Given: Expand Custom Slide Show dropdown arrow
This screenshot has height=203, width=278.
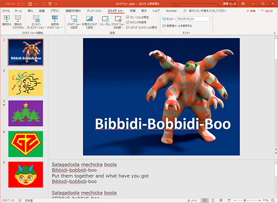Looking at the screenshot, I should coord(62,28).
